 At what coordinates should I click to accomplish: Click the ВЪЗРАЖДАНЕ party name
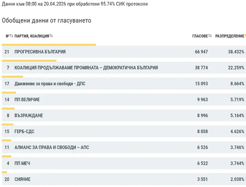pyautogui.click(x=28, y=116)
